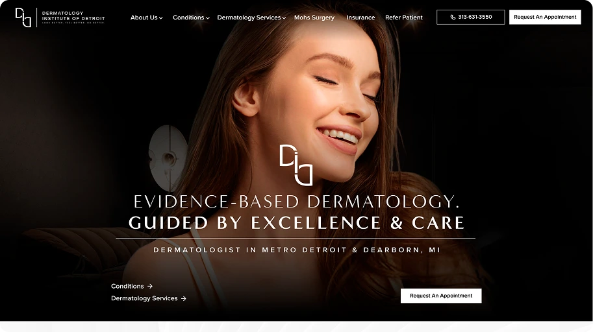Click header Request An Appointment button
The height and width of the screenshot is (332, 593).
[x=545, y=17]
